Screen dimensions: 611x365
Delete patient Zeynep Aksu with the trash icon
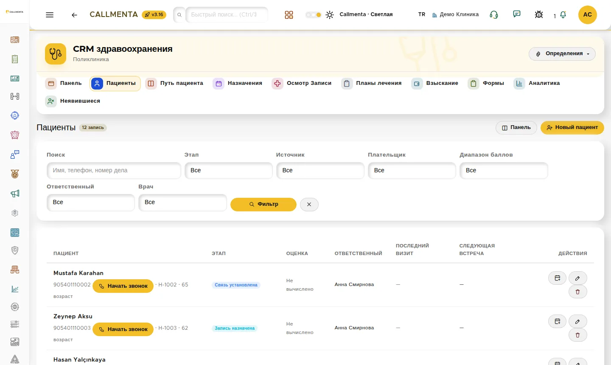577,335
